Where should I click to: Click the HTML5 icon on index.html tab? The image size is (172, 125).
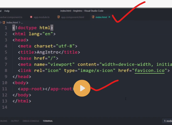pos(93,17)
